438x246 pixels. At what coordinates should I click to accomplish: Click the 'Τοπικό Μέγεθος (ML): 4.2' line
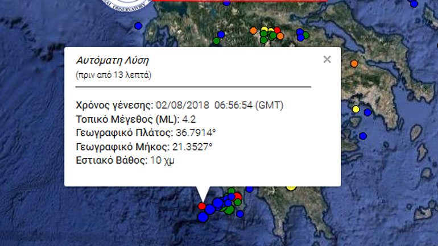pos(136,119)
